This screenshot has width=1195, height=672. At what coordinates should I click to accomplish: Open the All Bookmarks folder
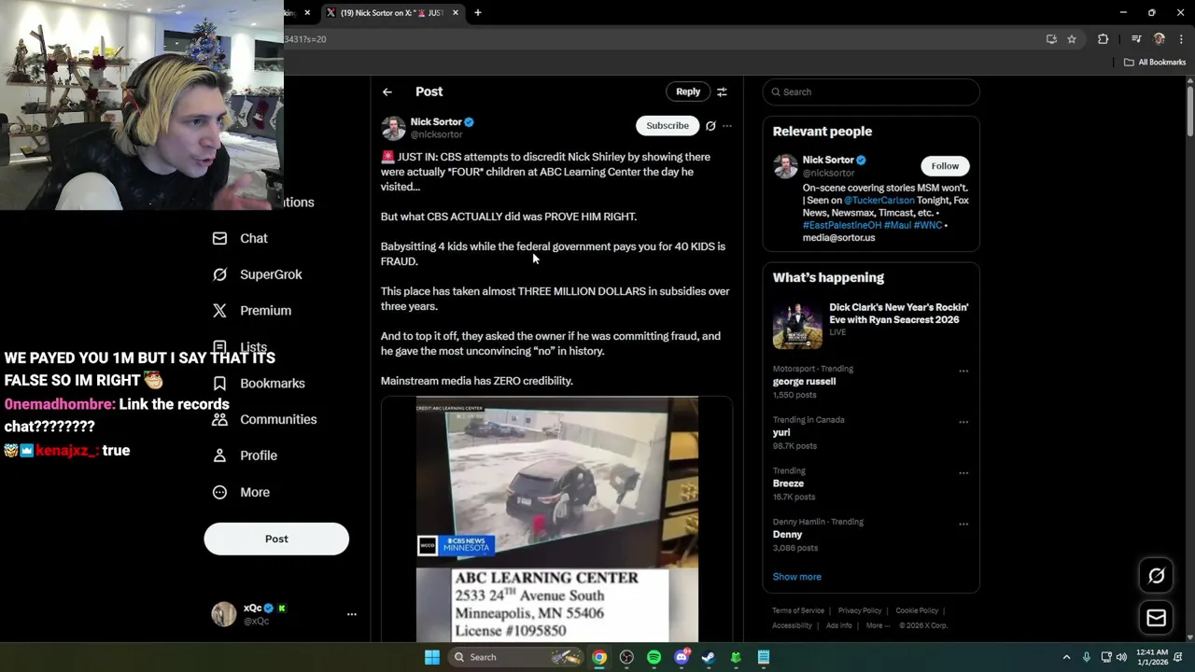tap(1155, 63)
